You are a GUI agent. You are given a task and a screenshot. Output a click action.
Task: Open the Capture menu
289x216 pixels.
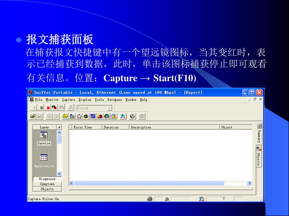point(69,100)
